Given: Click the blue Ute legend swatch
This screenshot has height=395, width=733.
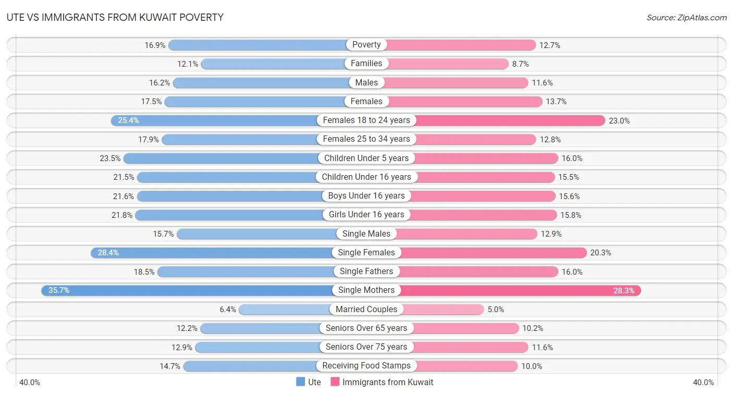Looking at the screenshot, I should tap(300, 382).
